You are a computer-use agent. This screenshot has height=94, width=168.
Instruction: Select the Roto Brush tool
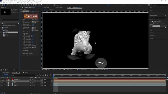(39, 5)
